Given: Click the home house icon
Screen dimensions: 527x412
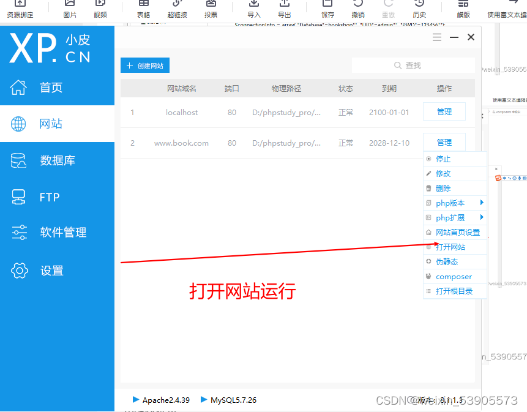Looking at the screenshot, I should [x=18, y=88].
